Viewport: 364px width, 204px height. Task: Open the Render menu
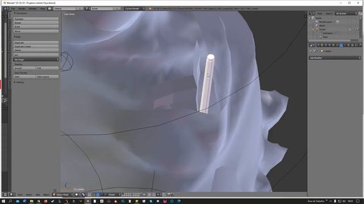[x=22, y=8]
